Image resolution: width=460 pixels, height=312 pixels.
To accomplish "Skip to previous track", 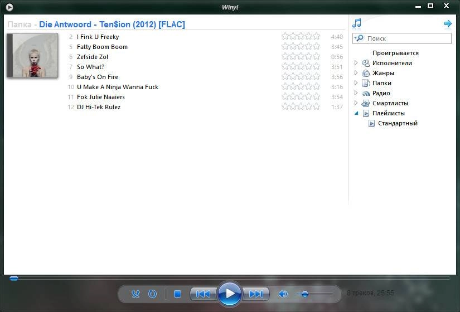I will 203,294.
